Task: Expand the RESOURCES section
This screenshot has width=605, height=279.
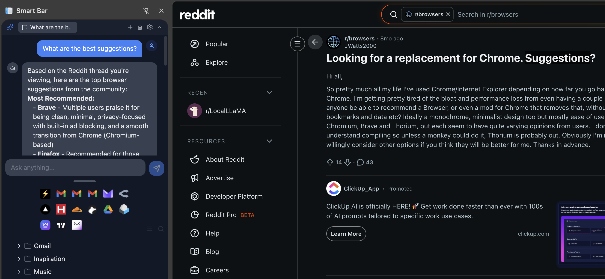Action: click(269, 141)
